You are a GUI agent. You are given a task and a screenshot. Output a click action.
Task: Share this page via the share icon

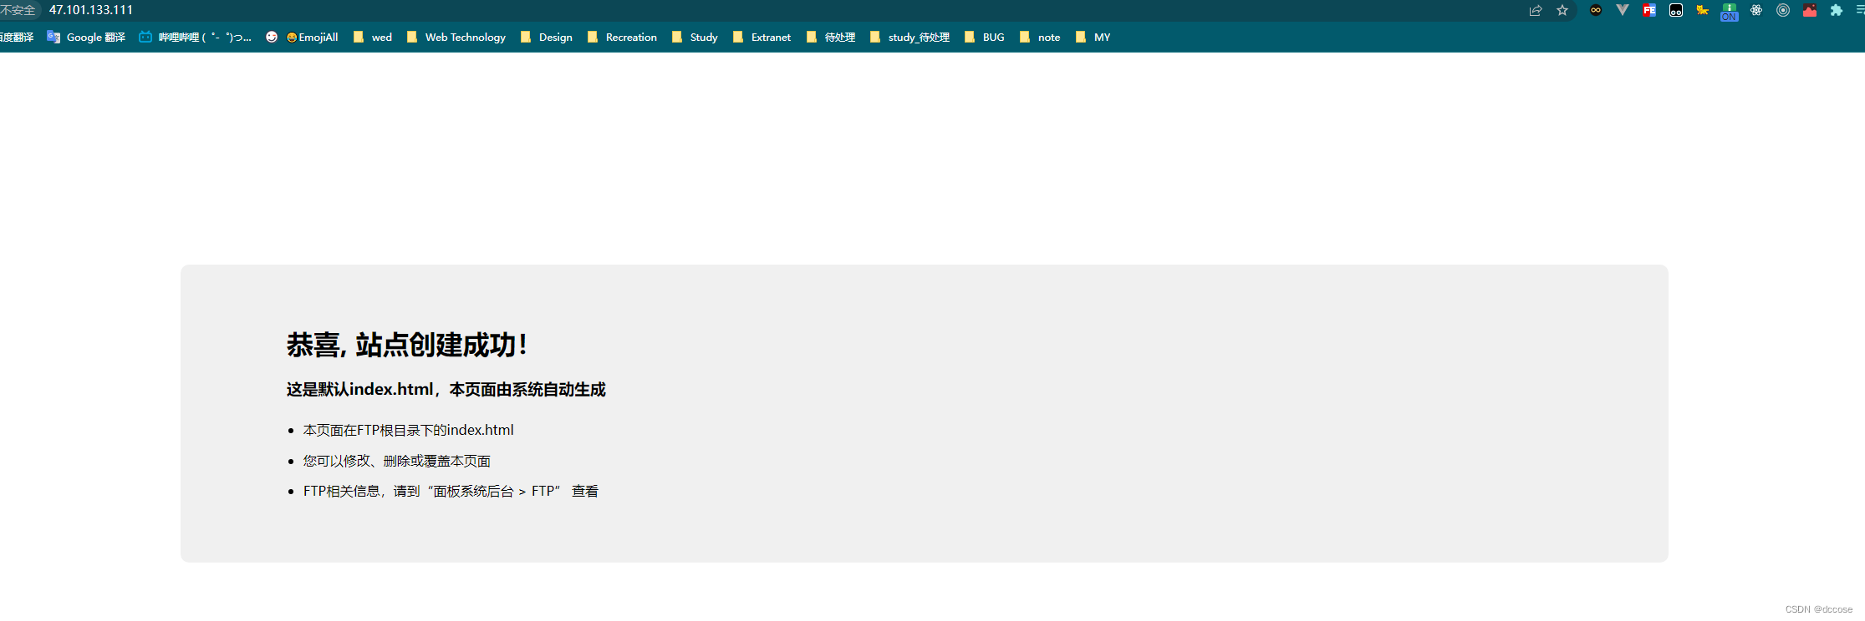click(x=1536, y=10)
